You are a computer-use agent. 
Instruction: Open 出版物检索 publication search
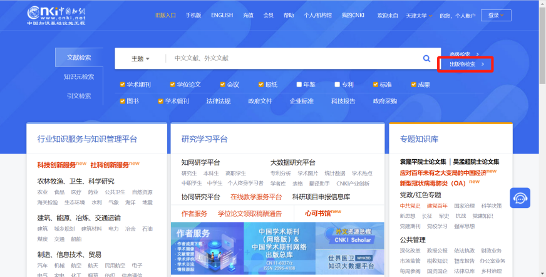(x=466, y=64)
